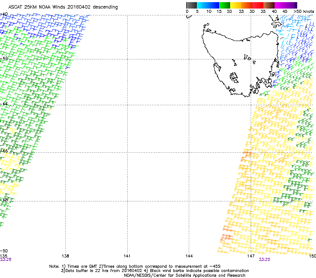Viewport: 316px width, 278px height.
Task: Click the -48 latitude label
Action: pyautogui.click(x=4, y=200)
